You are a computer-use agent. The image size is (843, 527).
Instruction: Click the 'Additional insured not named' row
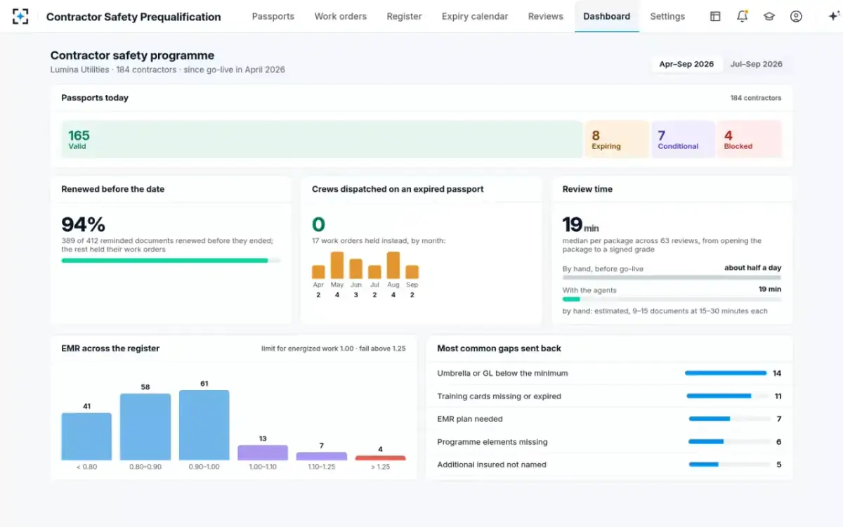610,464
